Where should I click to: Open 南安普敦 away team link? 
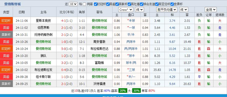click(99, 42)
